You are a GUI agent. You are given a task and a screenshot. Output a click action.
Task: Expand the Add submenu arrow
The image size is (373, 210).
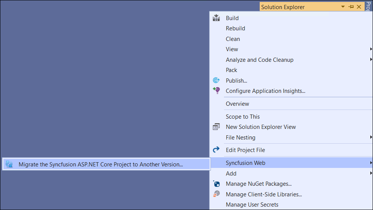click(371, 173)
